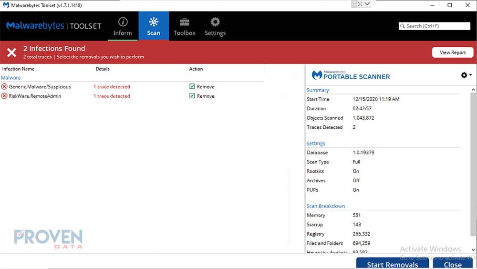Screen dimensions: 477x269
Task: Click '1 trace detected' for Generic.Malware/Suspicious
Action: [112, 87]
